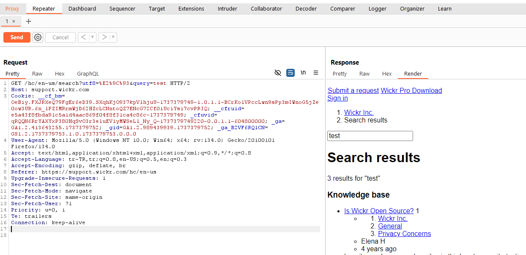Viewport: 526px width, 255px height.
Task: Click the Knowledge base heading
Action: (x=359, y=195)
